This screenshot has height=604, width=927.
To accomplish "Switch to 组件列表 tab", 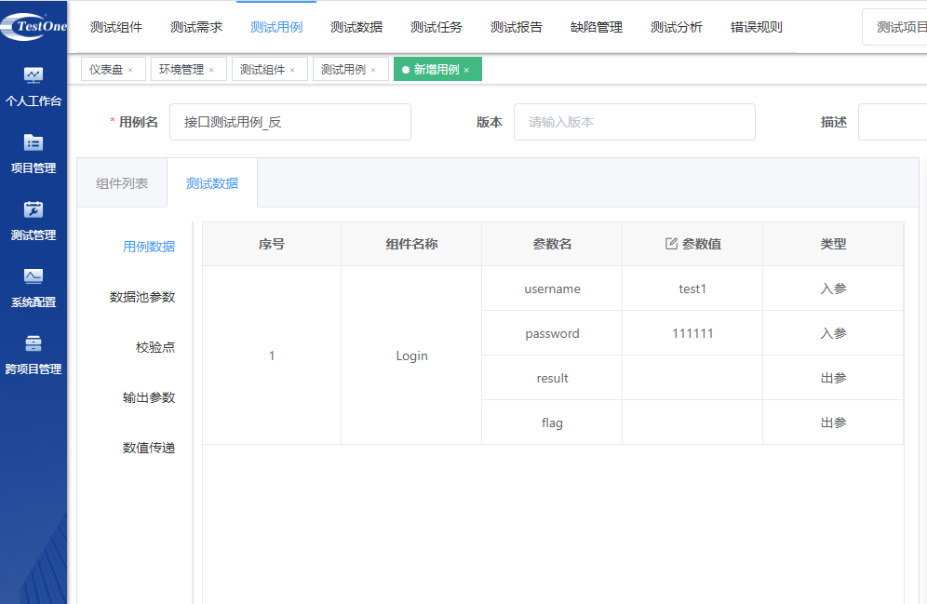I will pos(122,183).
